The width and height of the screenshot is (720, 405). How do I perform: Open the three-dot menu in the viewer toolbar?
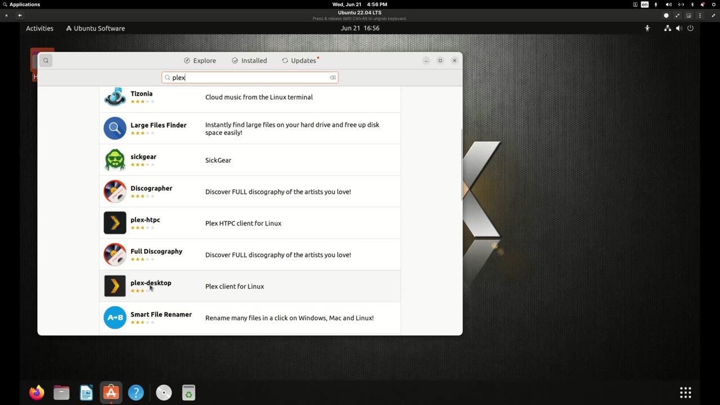pos(700,15)
